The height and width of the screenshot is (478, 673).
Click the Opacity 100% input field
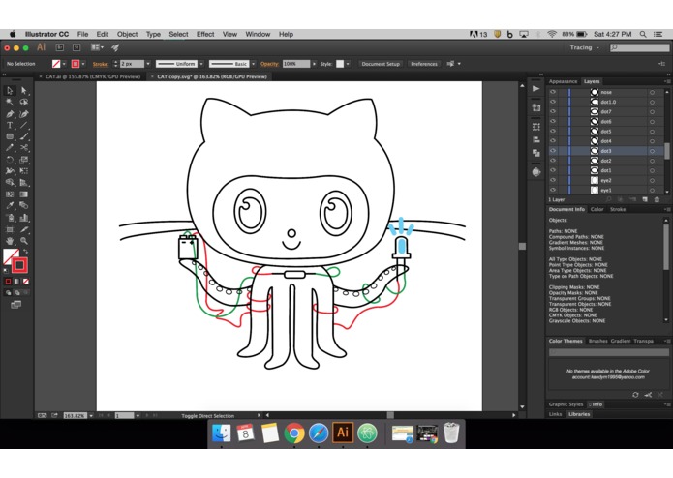[296, 64]
